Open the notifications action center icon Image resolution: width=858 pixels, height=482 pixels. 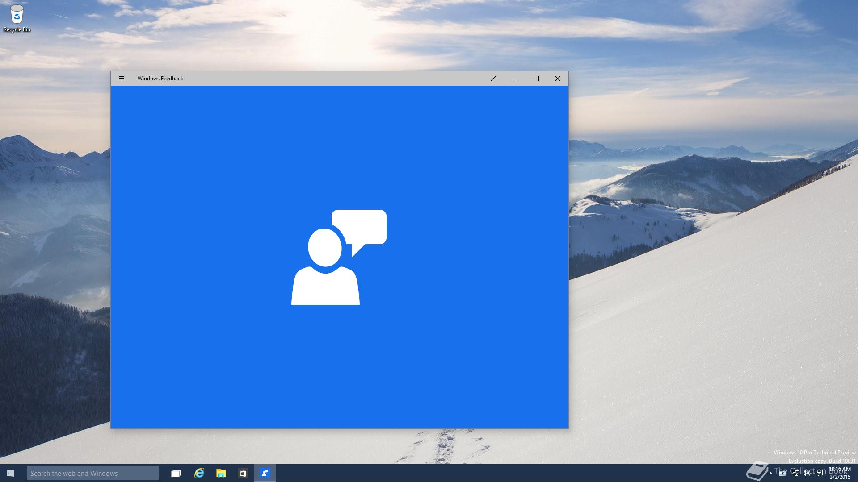(819, 473)
